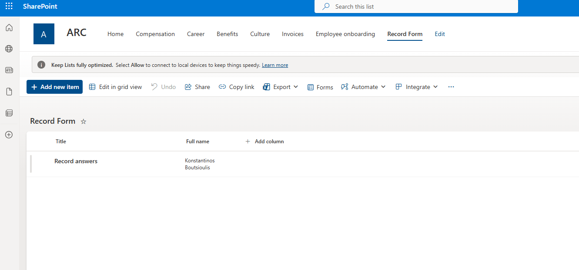Open My sites globe icon
Screen dimensions: 579x270
[x=9, y=49]
